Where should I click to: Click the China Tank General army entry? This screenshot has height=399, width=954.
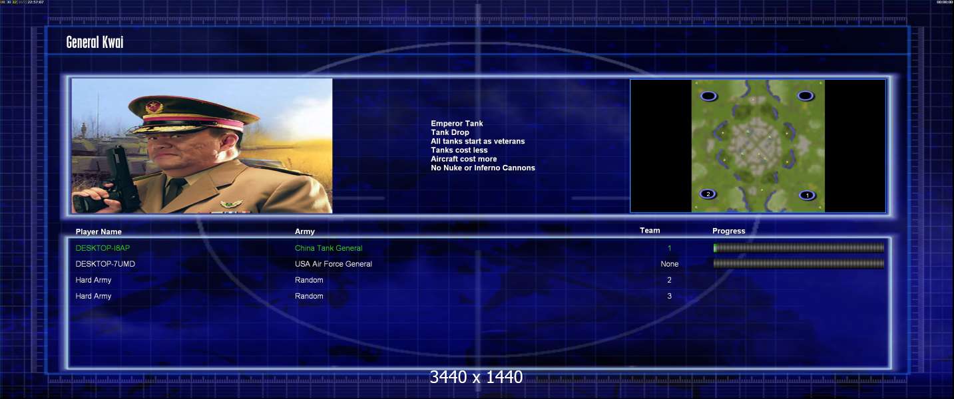click(328, 248)
